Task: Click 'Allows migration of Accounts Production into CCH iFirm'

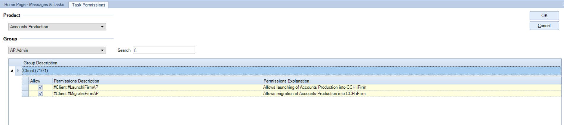Action: pos(314,93)
